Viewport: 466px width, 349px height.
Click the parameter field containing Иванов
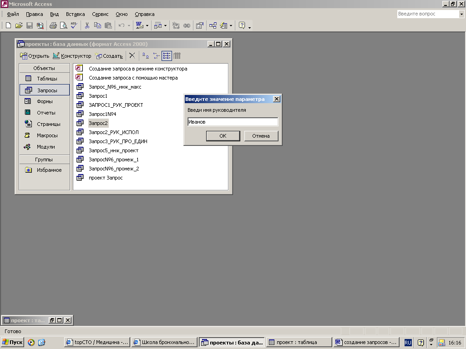click(x=233, y=122)
